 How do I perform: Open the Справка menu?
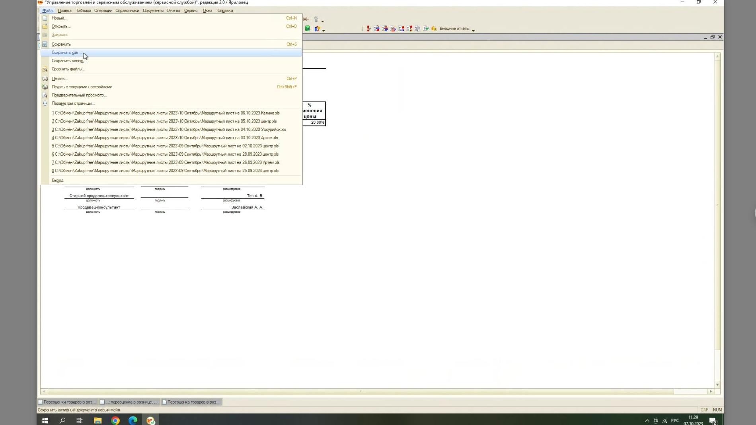click(225, 11)
